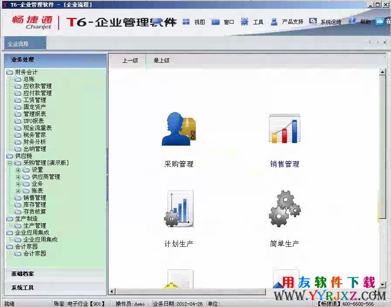Select UFO报表 in the tree
The image size is (391, 307).
click(x=34, y=121)
